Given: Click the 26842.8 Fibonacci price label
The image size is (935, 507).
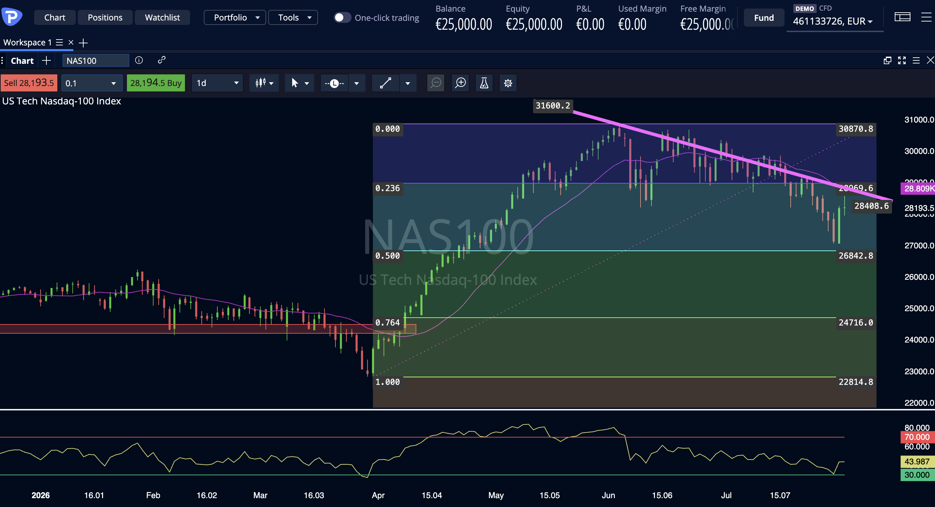Looking at the screenshot, I should [x=856, y=256].
